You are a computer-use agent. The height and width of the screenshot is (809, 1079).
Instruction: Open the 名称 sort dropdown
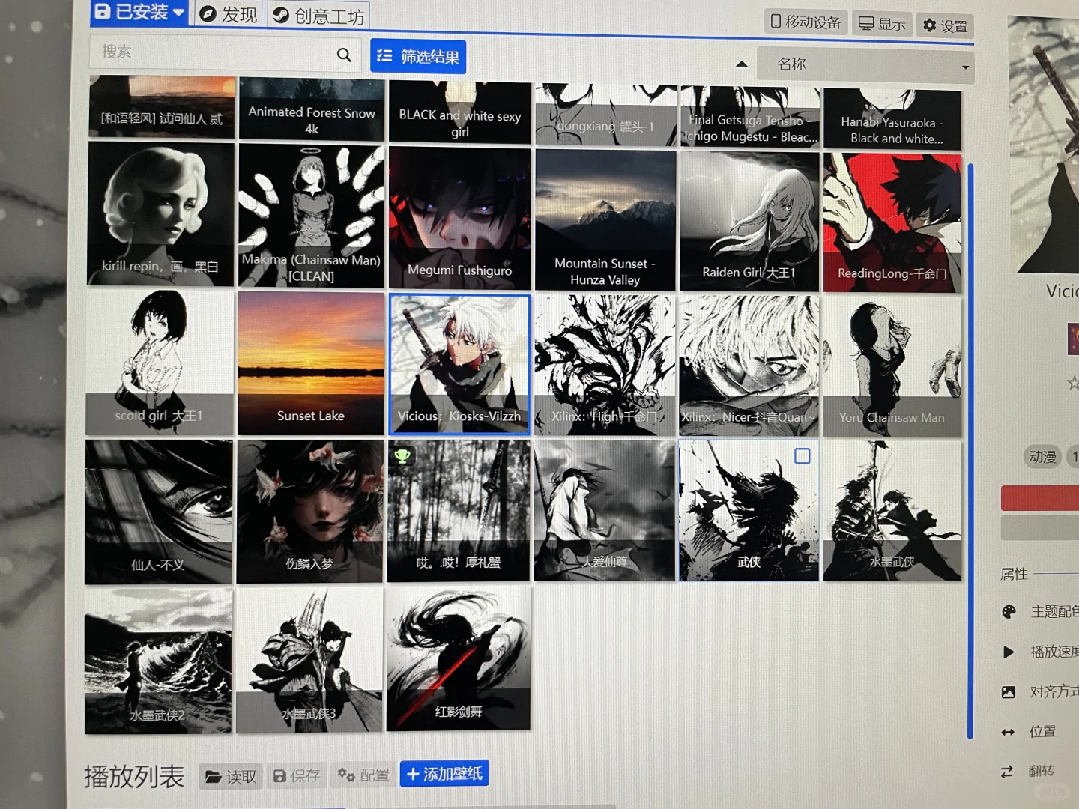865,65
